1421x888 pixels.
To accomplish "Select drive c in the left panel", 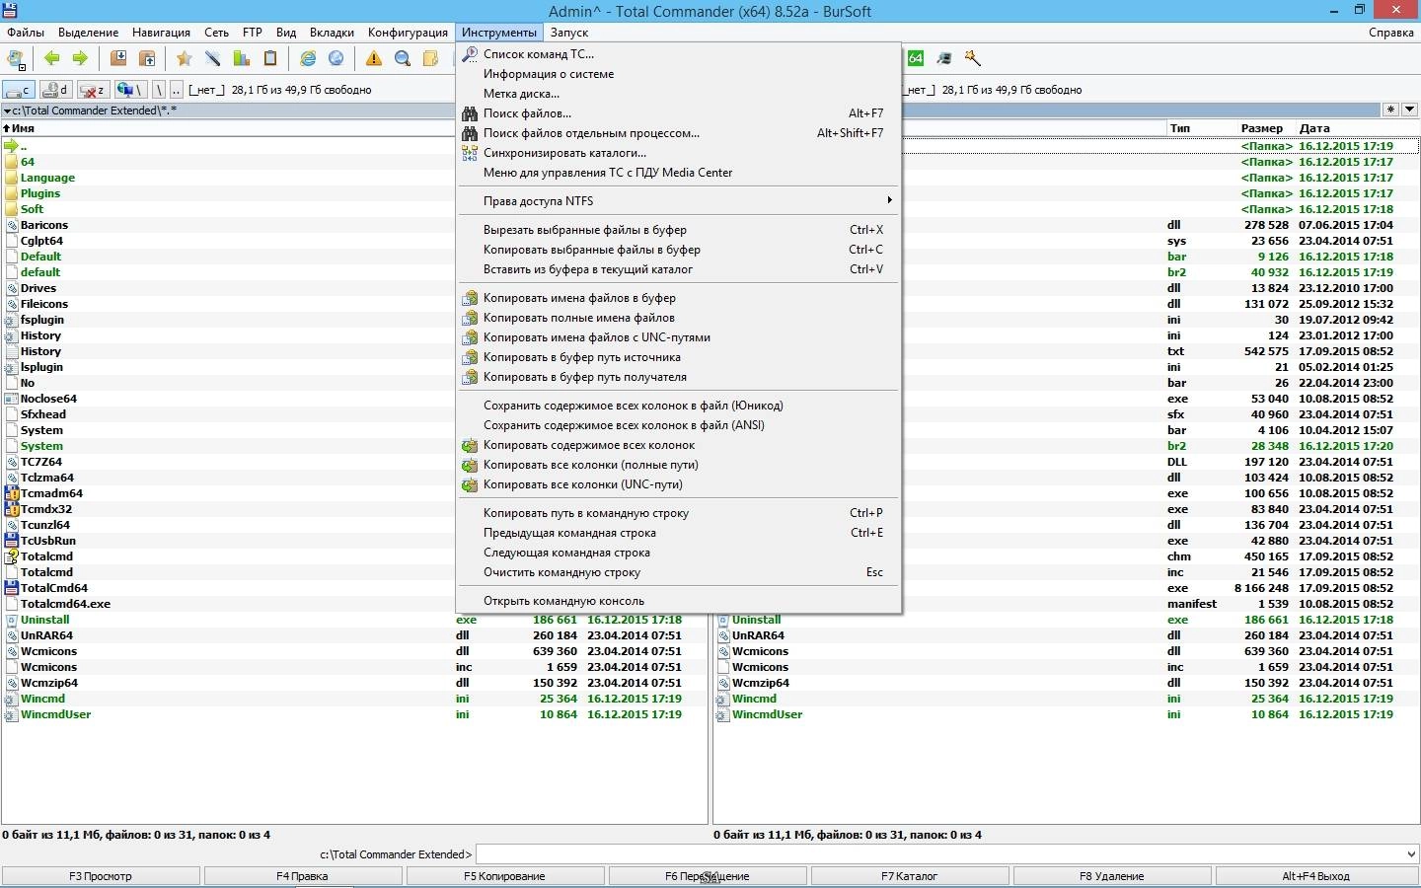I will 19,90.
